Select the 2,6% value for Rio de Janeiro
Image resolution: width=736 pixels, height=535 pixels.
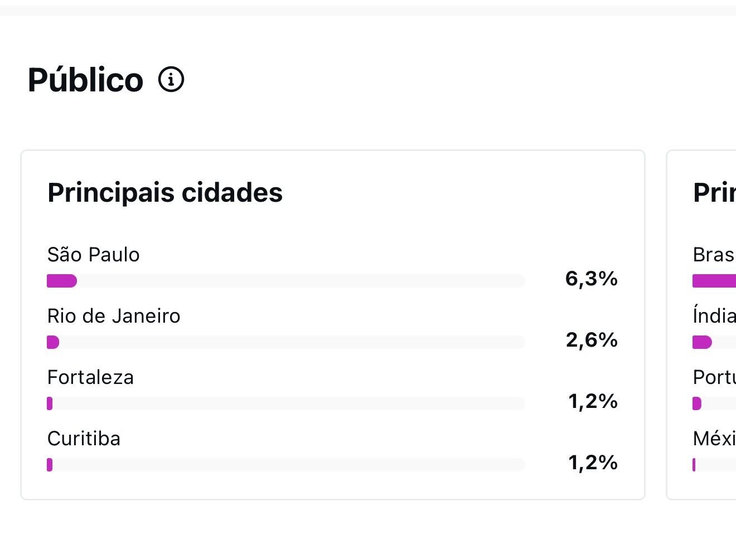pos(592,340)
